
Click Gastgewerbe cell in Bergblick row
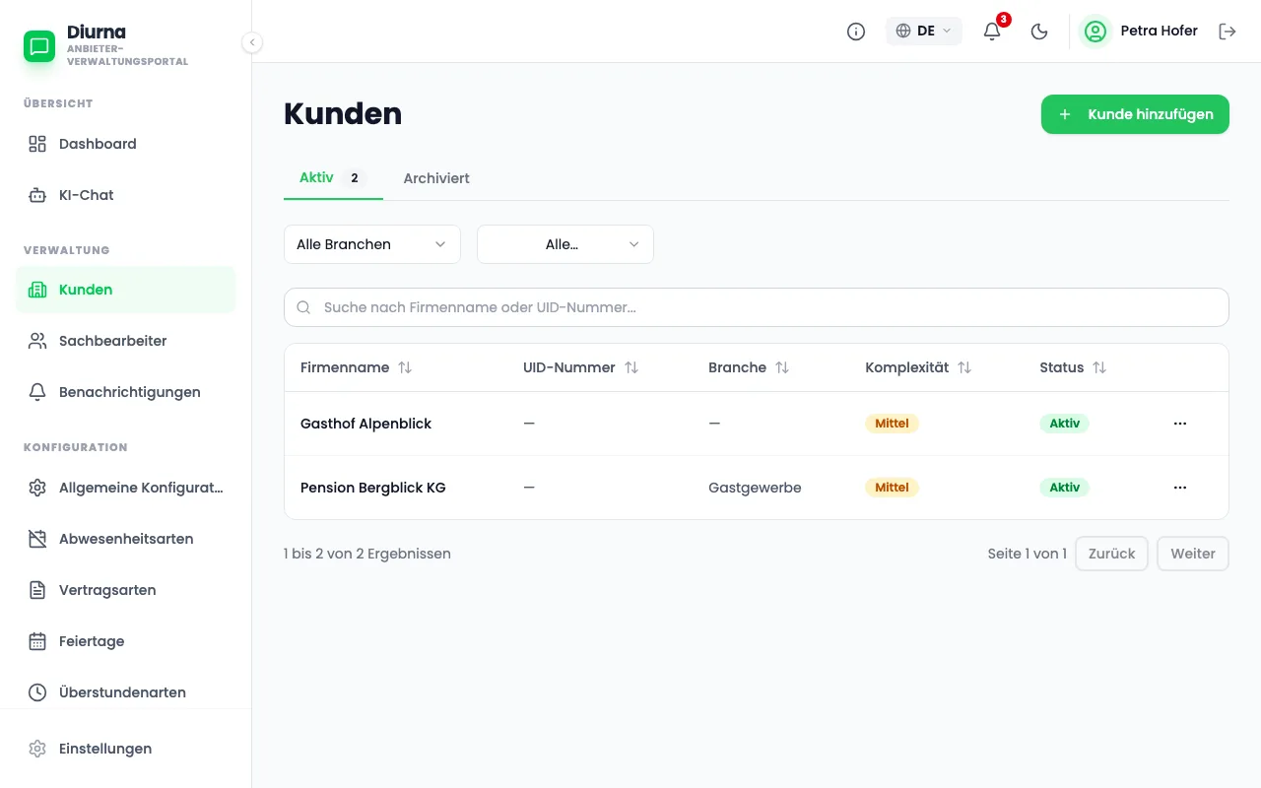755,488
